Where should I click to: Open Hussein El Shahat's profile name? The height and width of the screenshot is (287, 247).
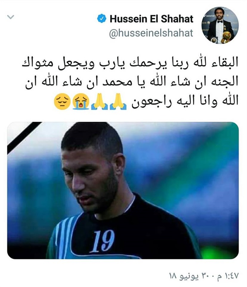(x=151, y=19)
